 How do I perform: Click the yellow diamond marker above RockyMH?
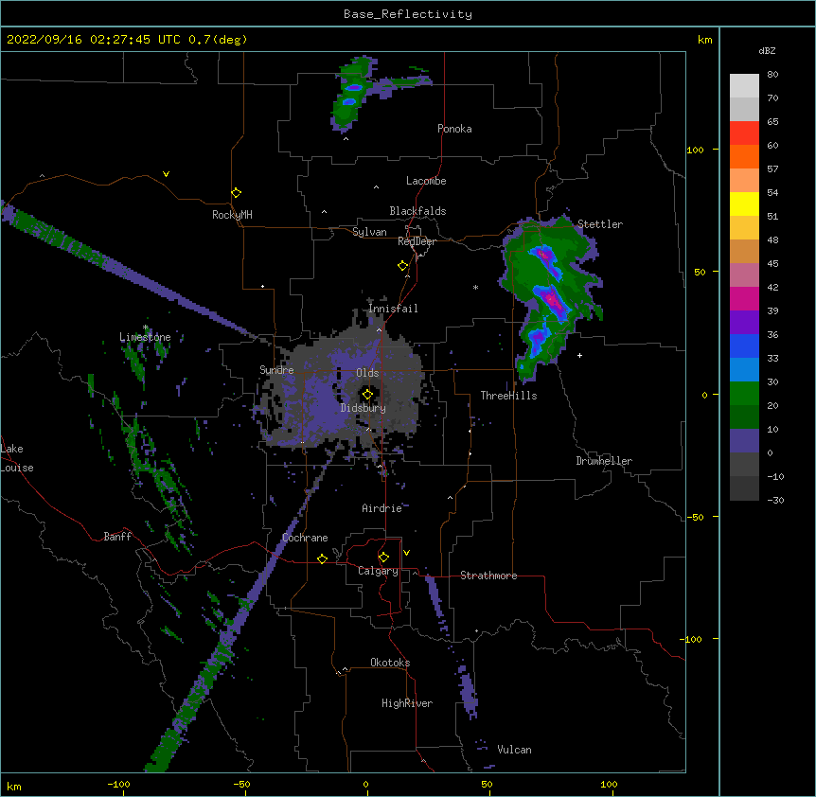tap(237, 193)
